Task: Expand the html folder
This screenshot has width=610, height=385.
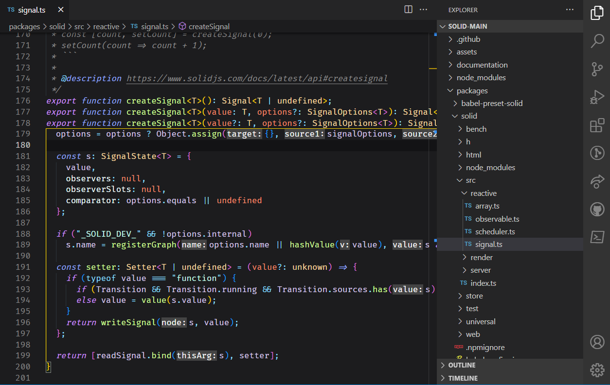Action: [510, 155]
